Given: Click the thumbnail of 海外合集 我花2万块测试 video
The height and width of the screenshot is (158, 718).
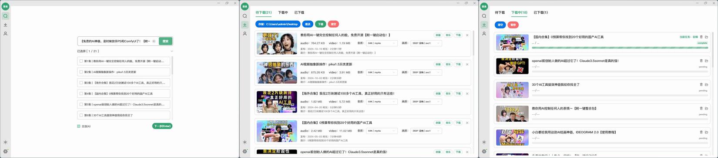Looking at the screenshot, I should tap(277, 102).
